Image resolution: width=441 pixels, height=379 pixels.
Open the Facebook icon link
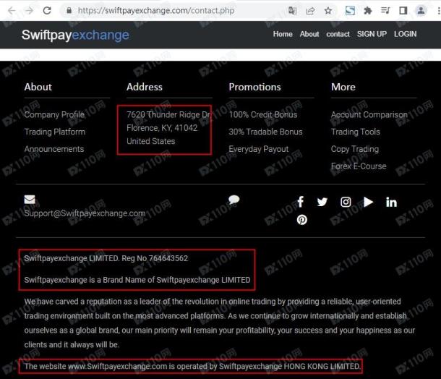300,202
